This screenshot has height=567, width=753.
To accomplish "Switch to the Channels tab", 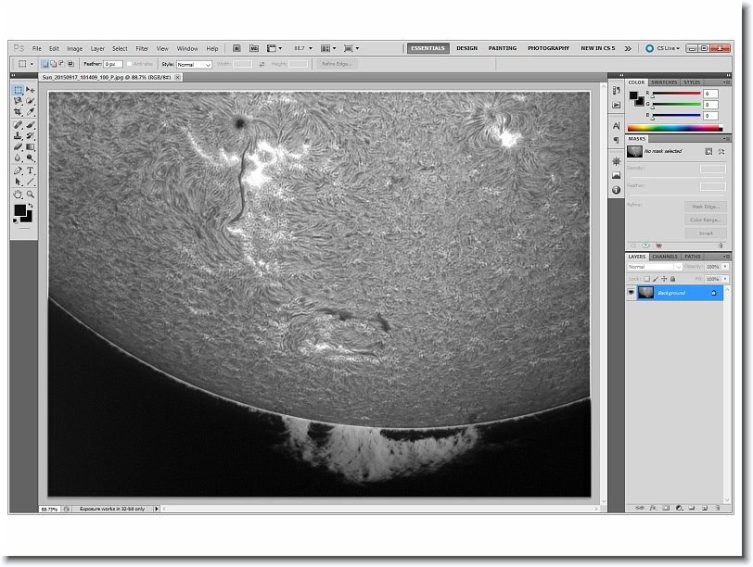I will pyautogui.click(x=665, y=257).
